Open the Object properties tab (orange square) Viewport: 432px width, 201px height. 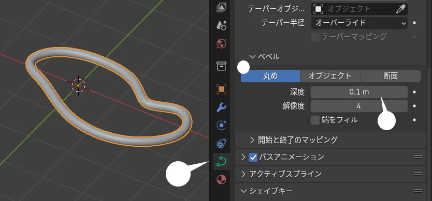click(221, 89)
